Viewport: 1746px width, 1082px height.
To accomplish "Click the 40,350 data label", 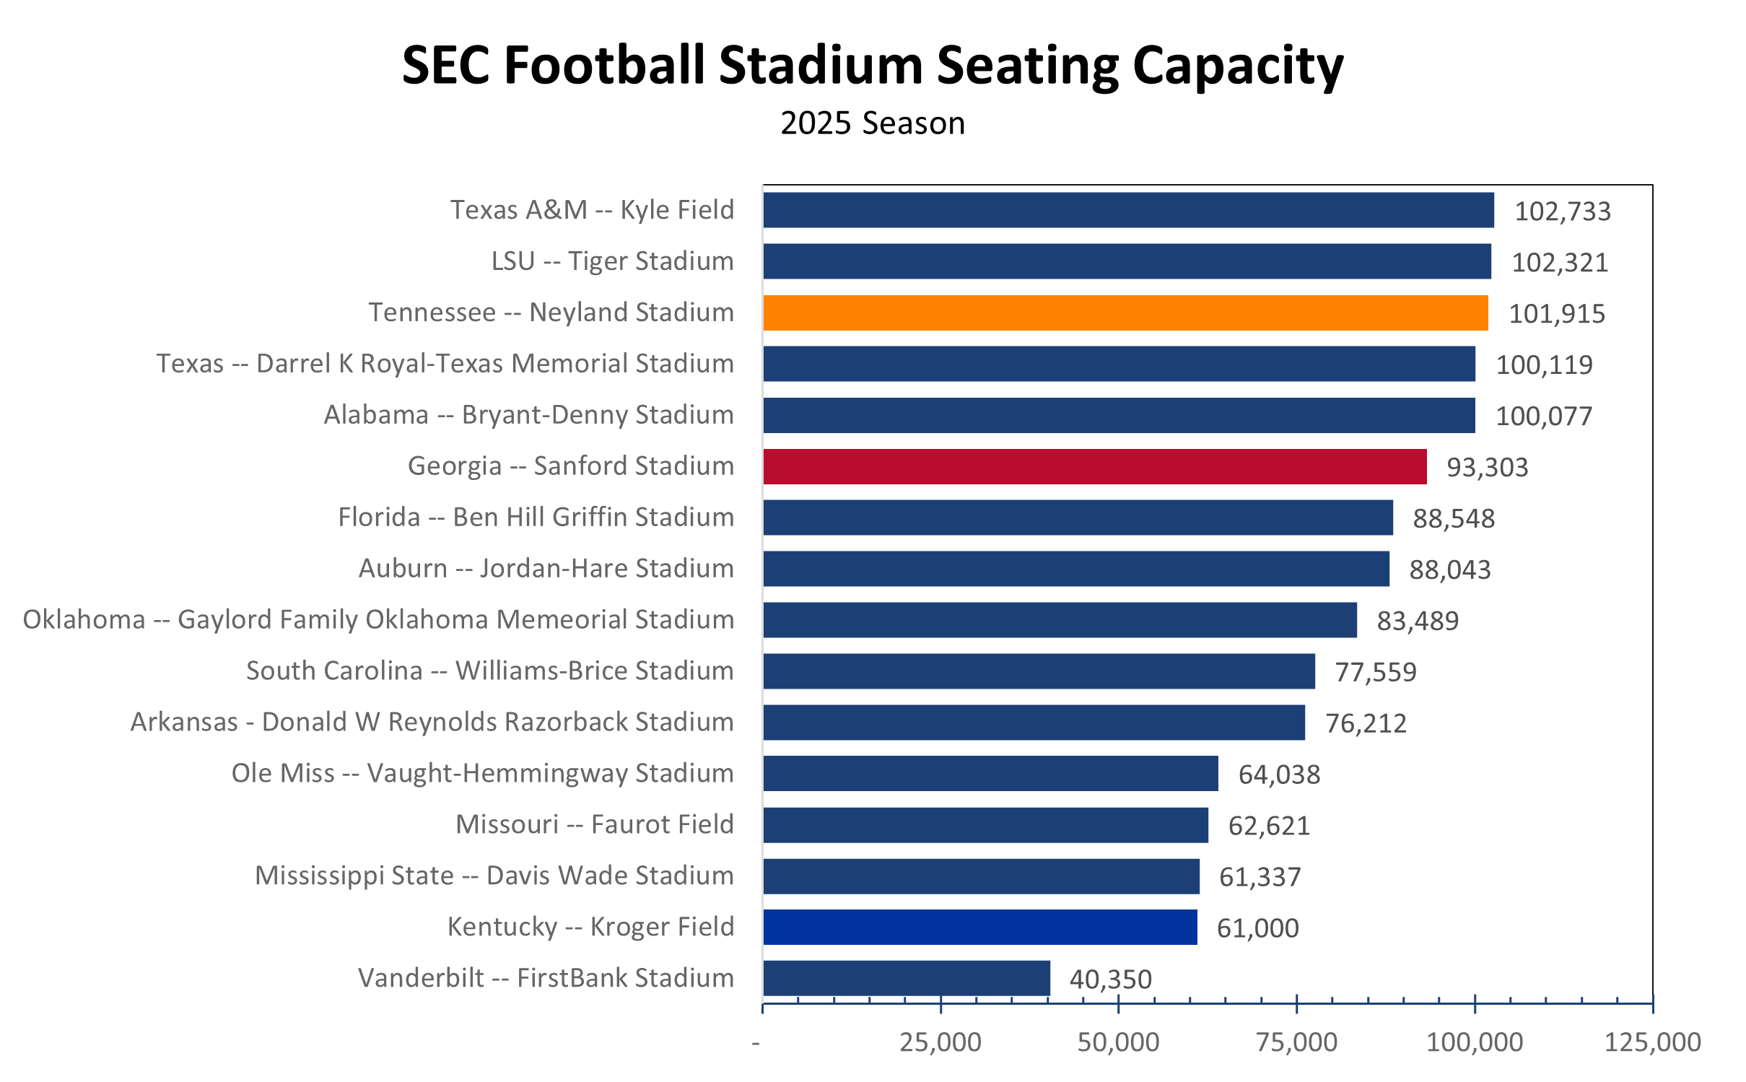I will click(x=1110, y=980).
